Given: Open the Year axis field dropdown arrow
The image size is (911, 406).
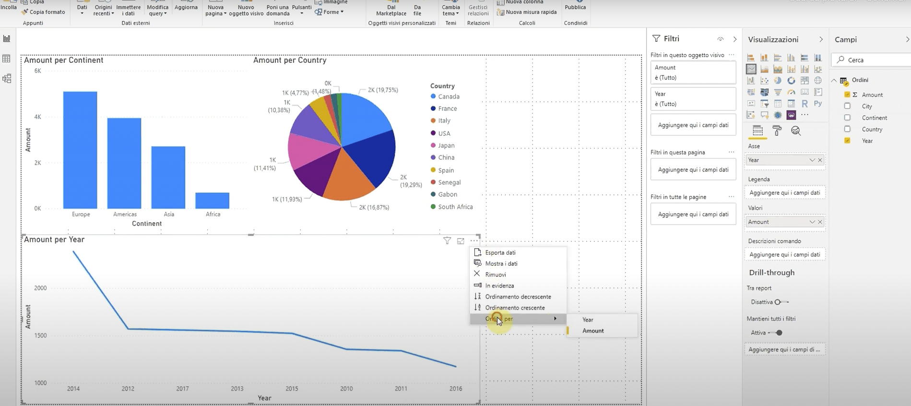Looking at the screenshot, I should pos(812,160).
